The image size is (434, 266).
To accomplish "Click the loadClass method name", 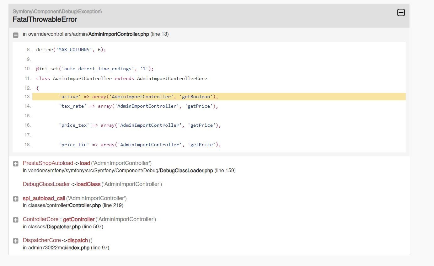I will tap(88, 184).
